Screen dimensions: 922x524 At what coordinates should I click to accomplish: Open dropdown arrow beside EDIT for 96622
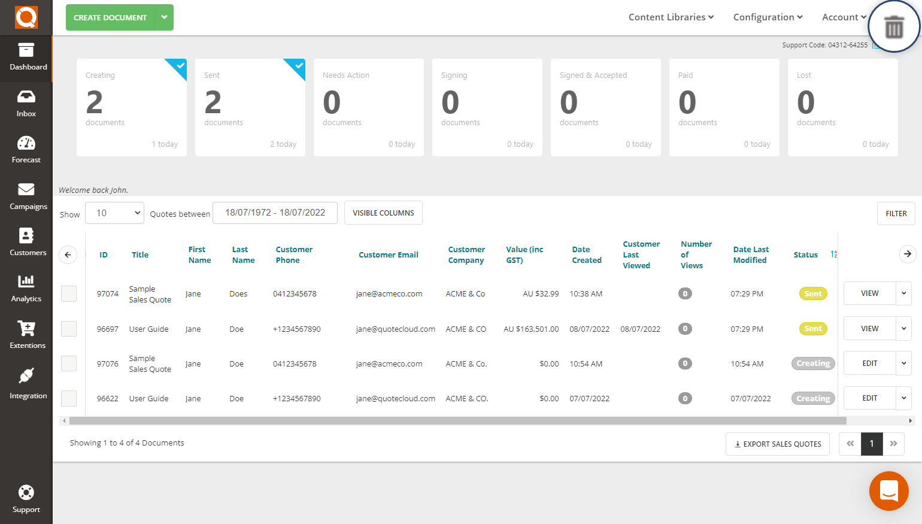pyautogui.click(x=903, y=398)
